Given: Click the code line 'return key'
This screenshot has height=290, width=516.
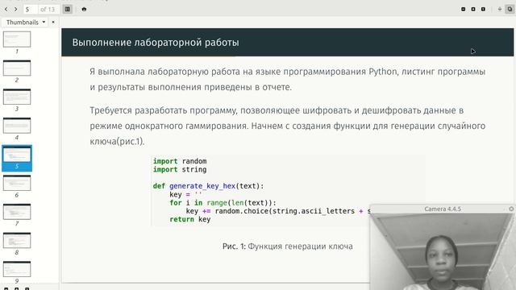Looking at the screenshot, I should 190,219.
